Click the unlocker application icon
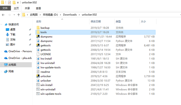Viewport: 181px width, 105px height. coord(38,76)
